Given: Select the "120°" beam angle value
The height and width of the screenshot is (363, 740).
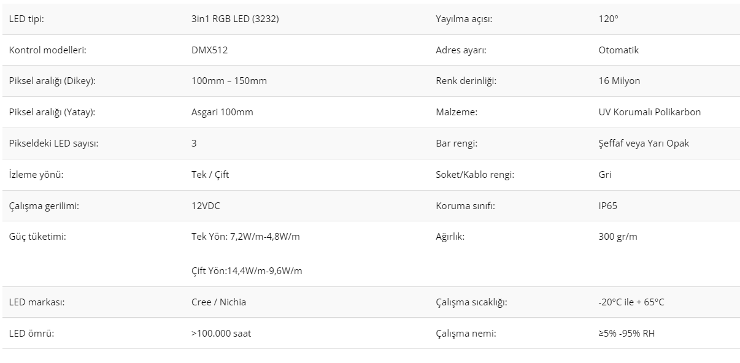Looking at the screenshot, I should (608, 19).
